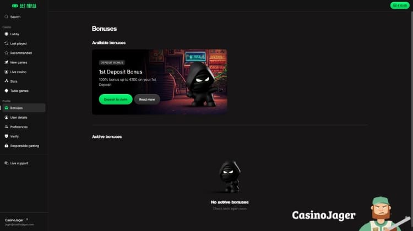Click Read more on deposit bonus
The width and height of the screenshot is (413, 231).
point(147,100)
